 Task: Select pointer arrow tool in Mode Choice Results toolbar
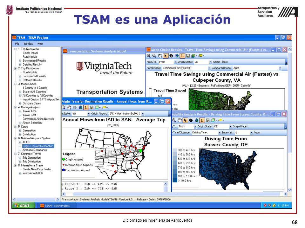tap(165, 56)
